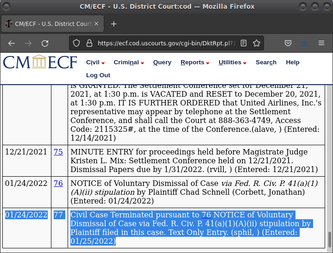Open the Query menu item
This screenshot has height=253, width=333.
162,62
